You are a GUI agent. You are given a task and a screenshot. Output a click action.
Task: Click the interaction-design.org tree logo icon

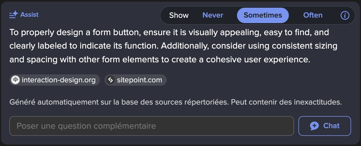(15, 80)
